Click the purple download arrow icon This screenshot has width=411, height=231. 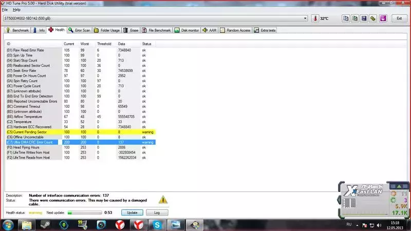[x=383, y=18]
